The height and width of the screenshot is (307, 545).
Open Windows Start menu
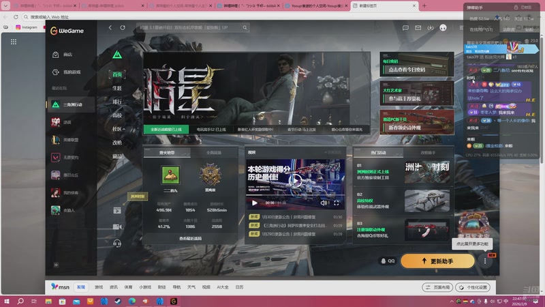tap(6, 301)
